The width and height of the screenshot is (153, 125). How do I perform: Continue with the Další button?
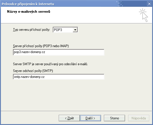pos(90,118)
